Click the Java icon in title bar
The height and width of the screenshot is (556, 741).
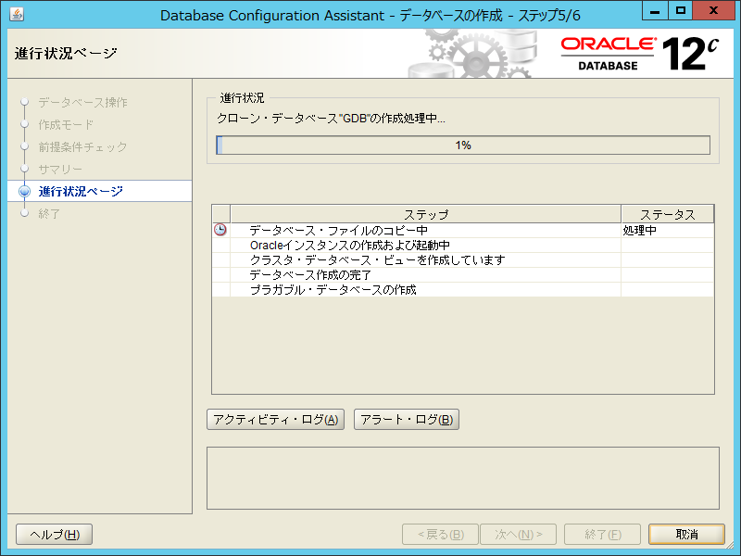point(17,14)
